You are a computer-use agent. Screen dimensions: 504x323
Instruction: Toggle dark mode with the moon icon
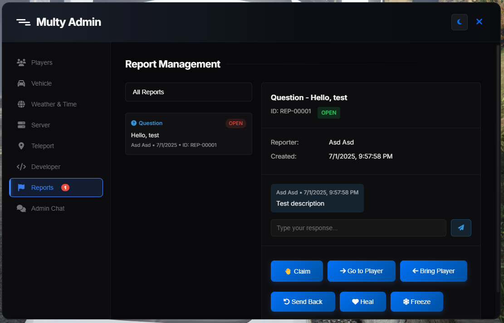tap(459, 22)
